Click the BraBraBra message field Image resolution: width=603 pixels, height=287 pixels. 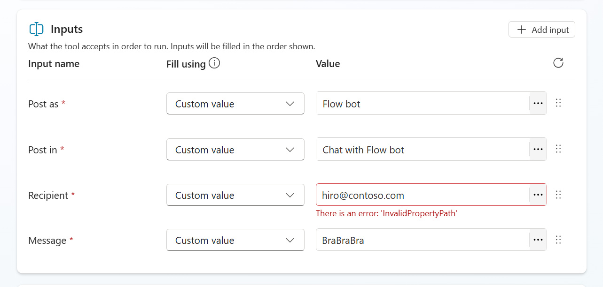click(422, 240)
